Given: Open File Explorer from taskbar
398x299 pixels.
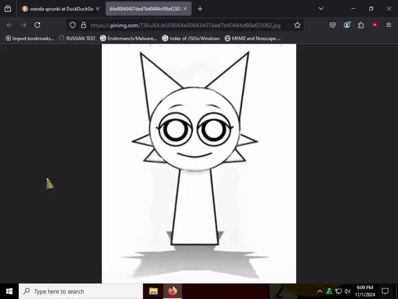Looking at the screenshot, I should (x=153, y=291).
